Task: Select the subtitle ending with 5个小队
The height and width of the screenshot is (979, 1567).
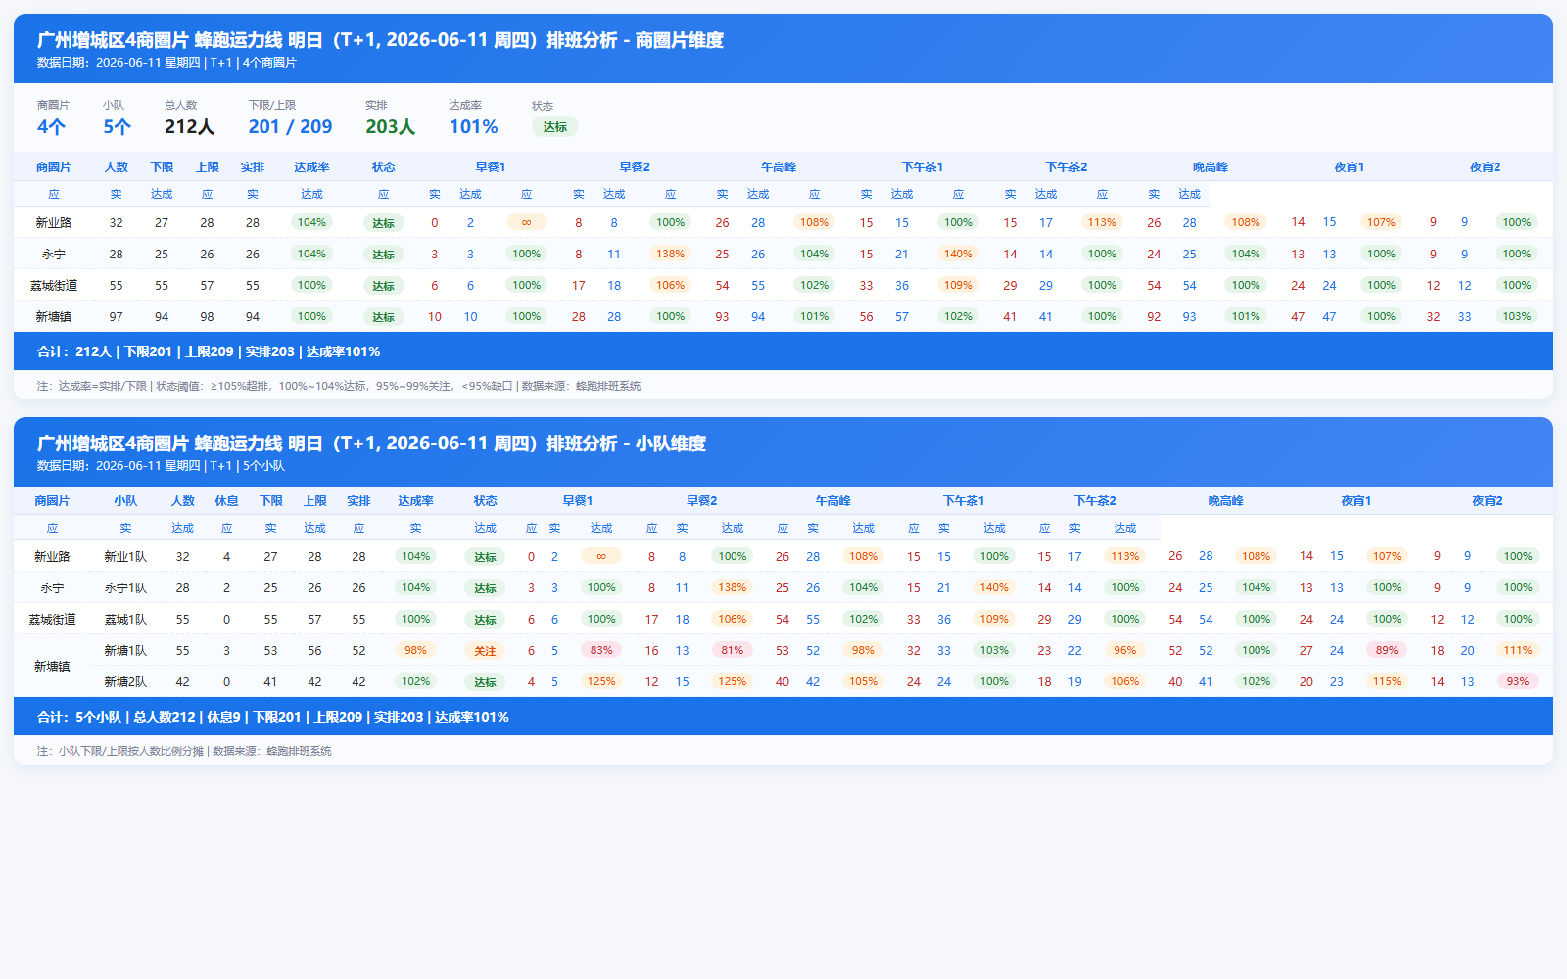Action: click(x=161, y=466)
